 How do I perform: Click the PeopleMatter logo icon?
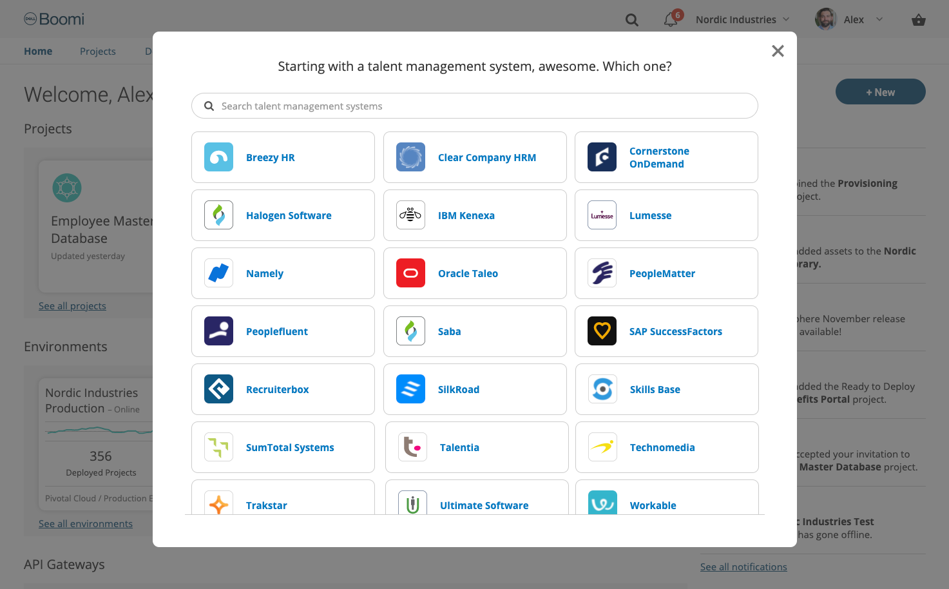pyautogui.click(x=602, y=273)
